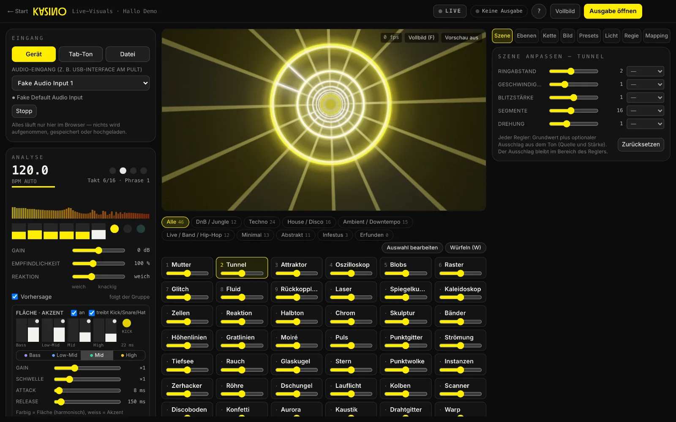Click the KASINO logo
The image size is (676, 422).
[x=49, y=11]
